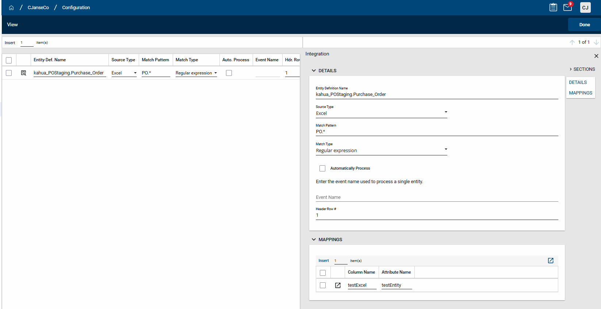Edit the testEntity attribute name cell
The image size is (601, 309).
coord(397,285)
